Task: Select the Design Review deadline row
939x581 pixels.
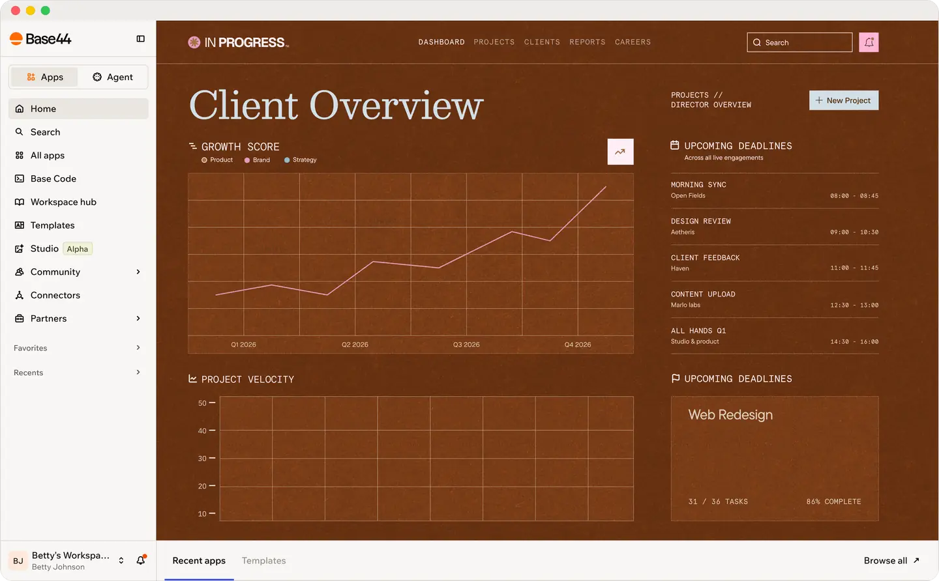Action: click(x=775, y=227)
